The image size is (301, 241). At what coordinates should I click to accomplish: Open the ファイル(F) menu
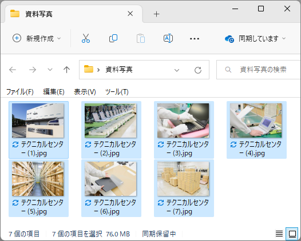pyautogui.click(x=20, y=92)
